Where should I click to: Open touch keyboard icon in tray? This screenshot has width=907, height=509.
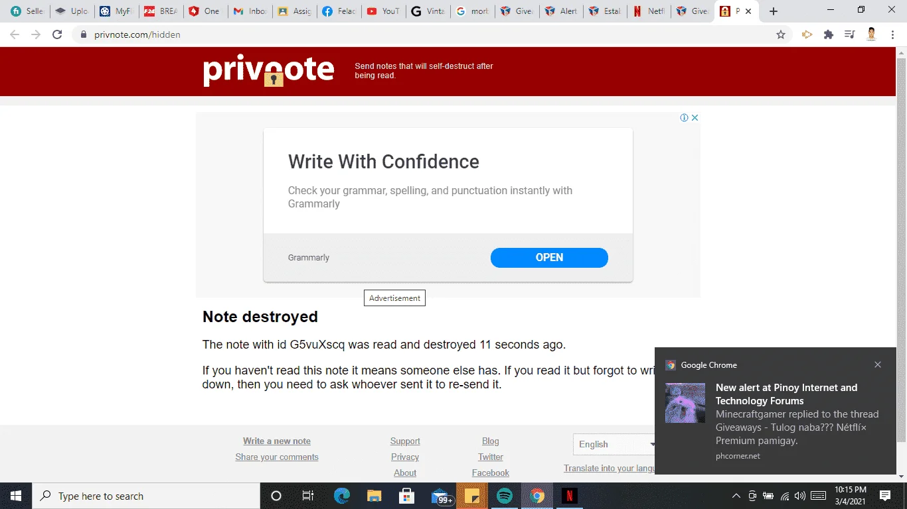[x=819, y=496]
